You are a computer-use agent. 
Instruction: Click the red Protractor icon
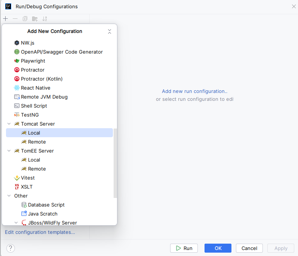17,70
